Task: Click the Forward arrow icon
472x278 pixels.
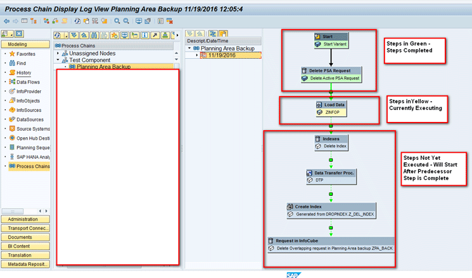Action: pos(15,21)
